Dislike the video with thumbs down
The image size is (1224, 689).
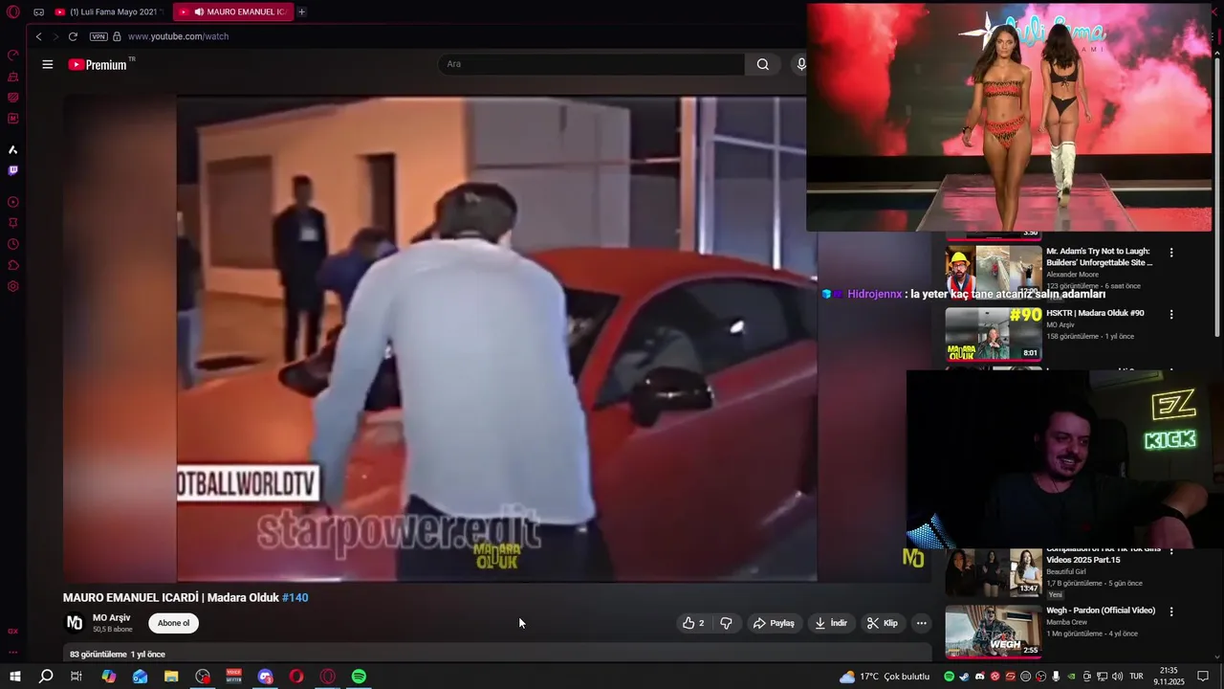(x=727, y=623)
